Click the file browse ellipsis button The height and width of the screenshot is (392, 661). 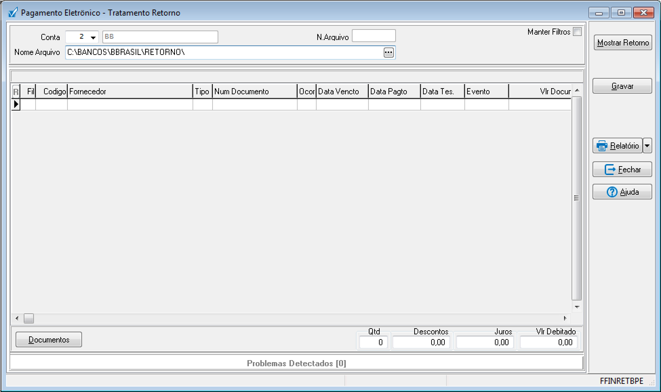(388, 53)
